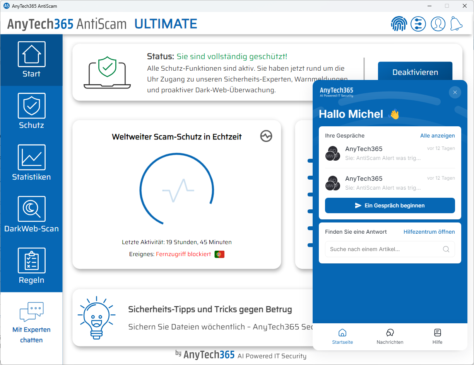Click the settings sliders icon

point(418,24)
